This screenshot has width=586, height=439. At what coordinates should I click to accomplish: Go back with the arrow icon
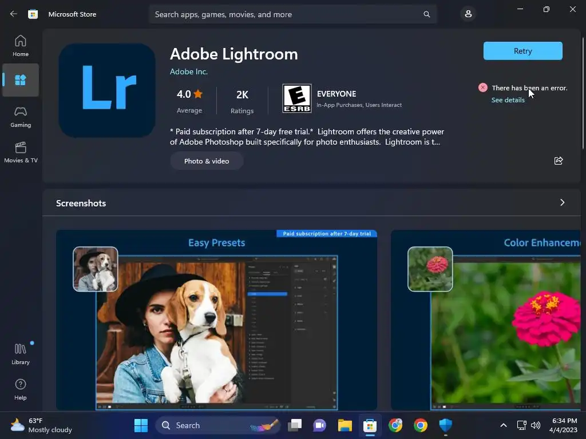14,14
